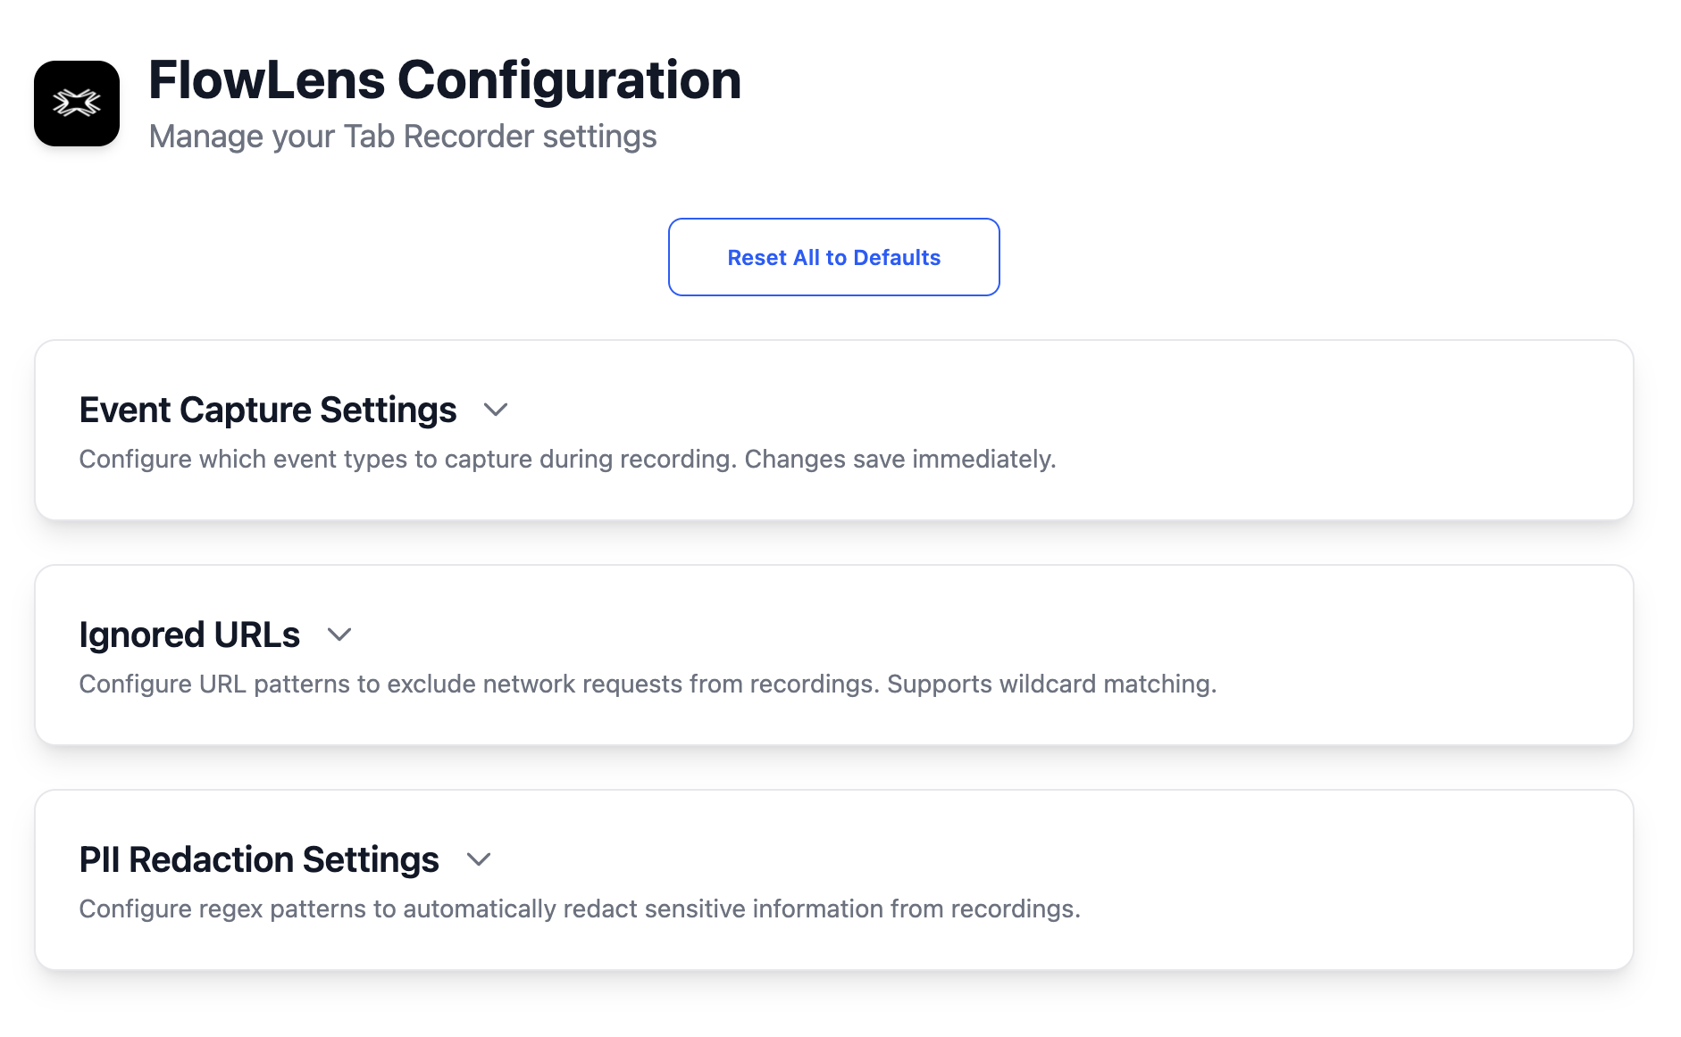
Task: Click the word Configuration in the title
Action: coord(569,80)
